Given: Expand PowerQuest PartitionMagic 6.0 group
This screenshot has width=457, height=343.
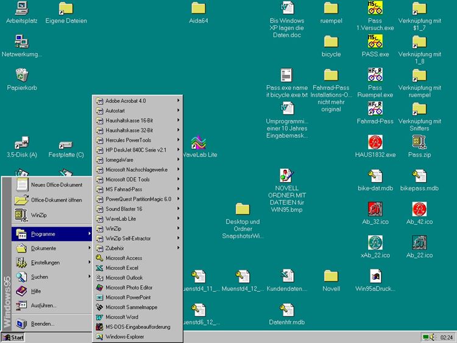Looking at the screenshot, I should click(x=138, y=199).
